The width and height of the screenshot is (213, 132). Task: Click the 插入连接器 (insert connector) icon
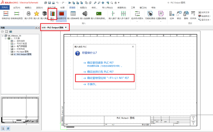click(x=85, y=14)
